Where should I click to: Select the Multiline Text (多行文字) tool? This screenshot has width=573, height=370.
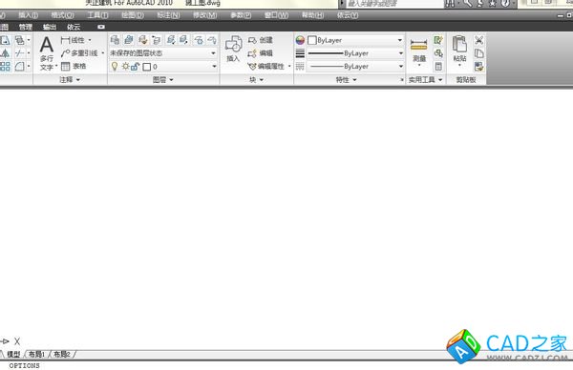coord(47,52)
